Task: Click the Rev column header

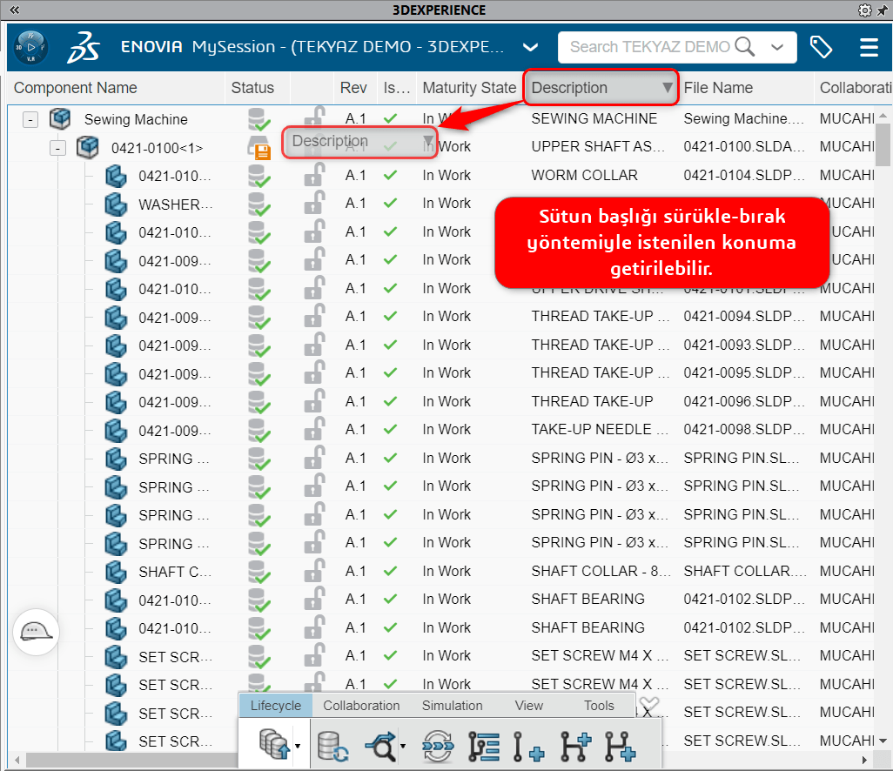Action: point(353,88)
